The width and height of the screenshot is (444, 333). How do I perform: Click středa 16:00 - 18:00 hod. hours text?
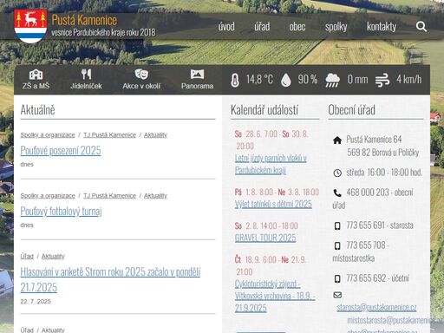pyautogui.click(x=384, y=173)
